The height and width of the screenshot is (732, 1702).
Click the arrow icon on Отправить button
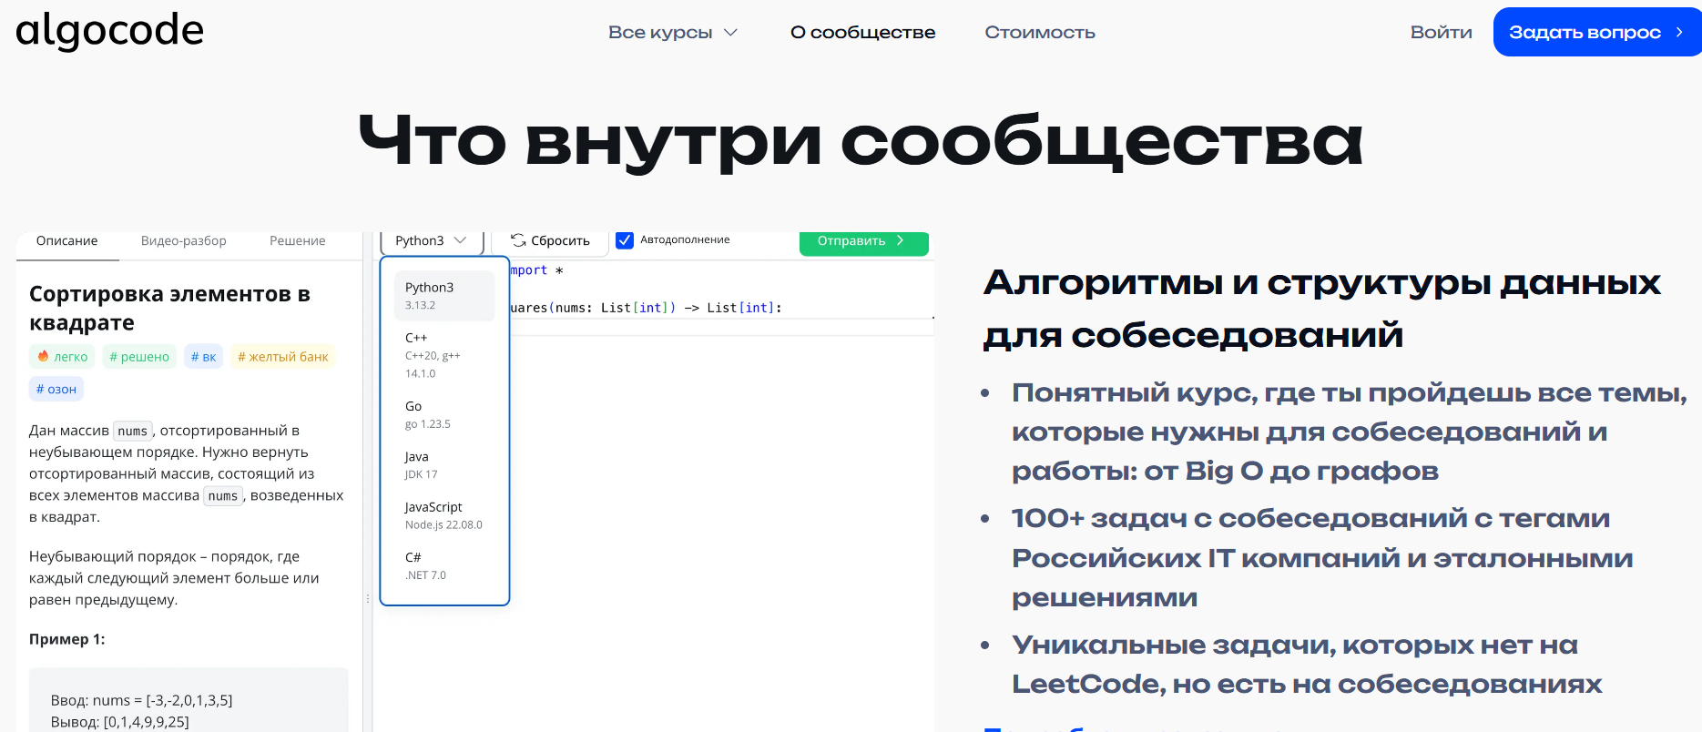[x=900, y=240]
